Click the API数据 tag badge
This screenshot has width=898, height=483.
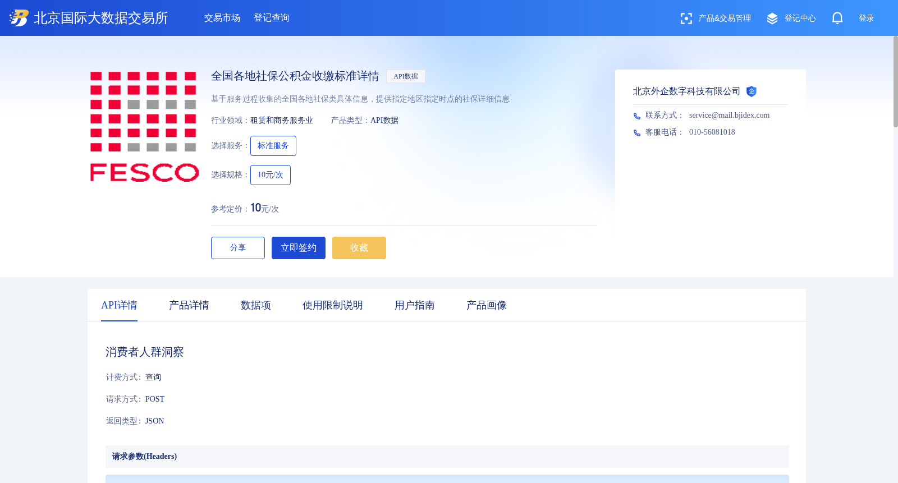406,76
